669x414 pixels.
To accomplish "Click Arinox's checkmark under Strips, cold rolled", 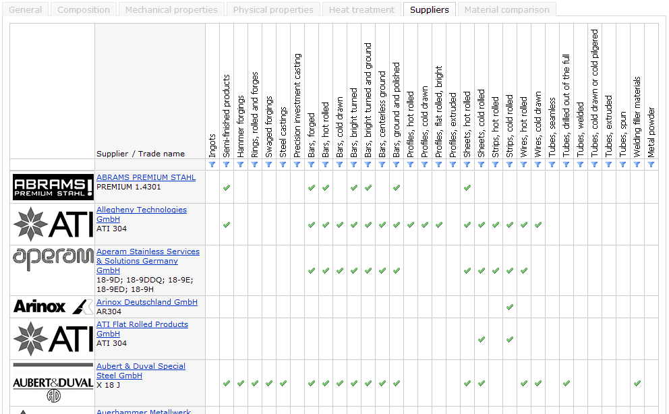I will (x=509, y=307).
